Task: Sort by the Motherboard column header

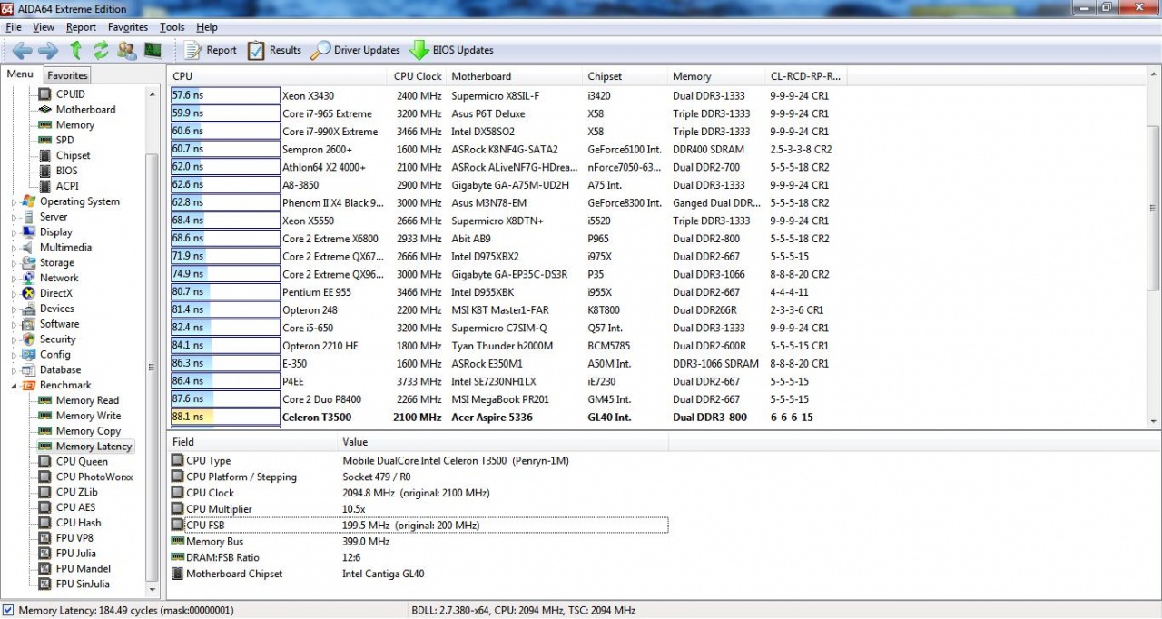Action: pos(515,76)
